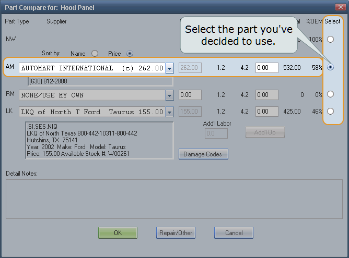This screenshot has height=258, width=349.
Task: Select the NW part radio button
Action: [x=330, y=39]
